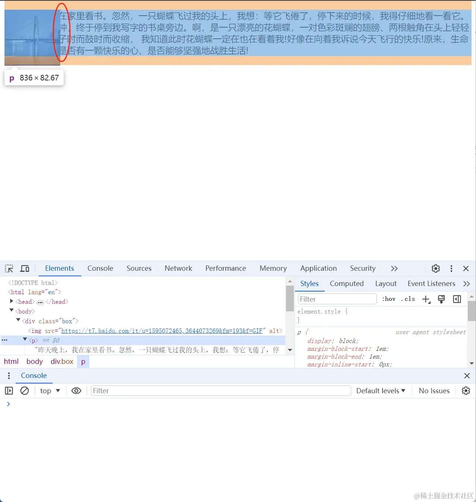Switch to the Computed styles tab

347,284
